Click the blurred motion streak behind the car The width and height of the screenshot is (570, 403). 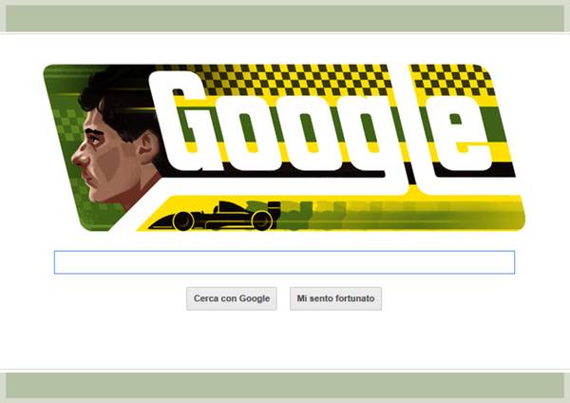pyautogui.click(x=400, y=215)
